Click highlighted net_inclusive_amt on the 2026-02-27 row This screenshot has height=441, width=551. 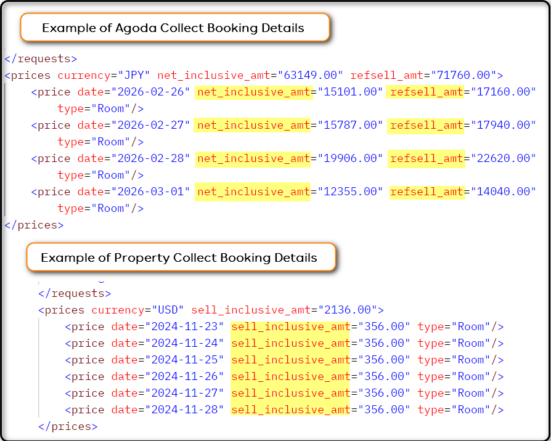pos(253,126)
